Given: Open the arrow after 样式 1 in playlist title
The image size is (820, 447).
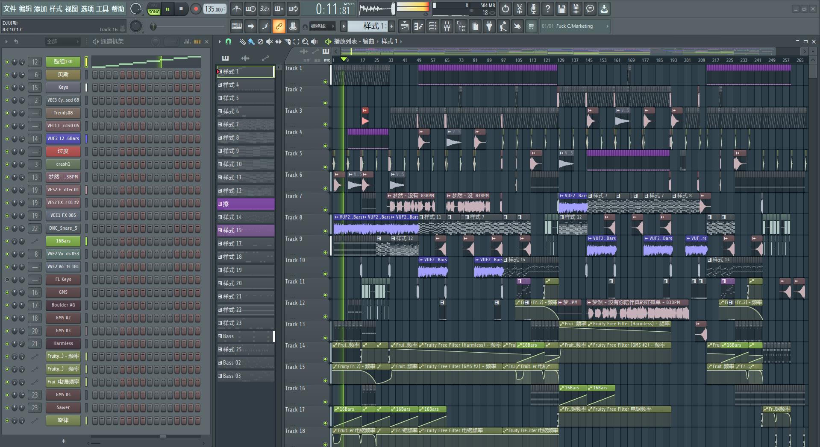Looking at the screenshot, I should pos(401,41).
